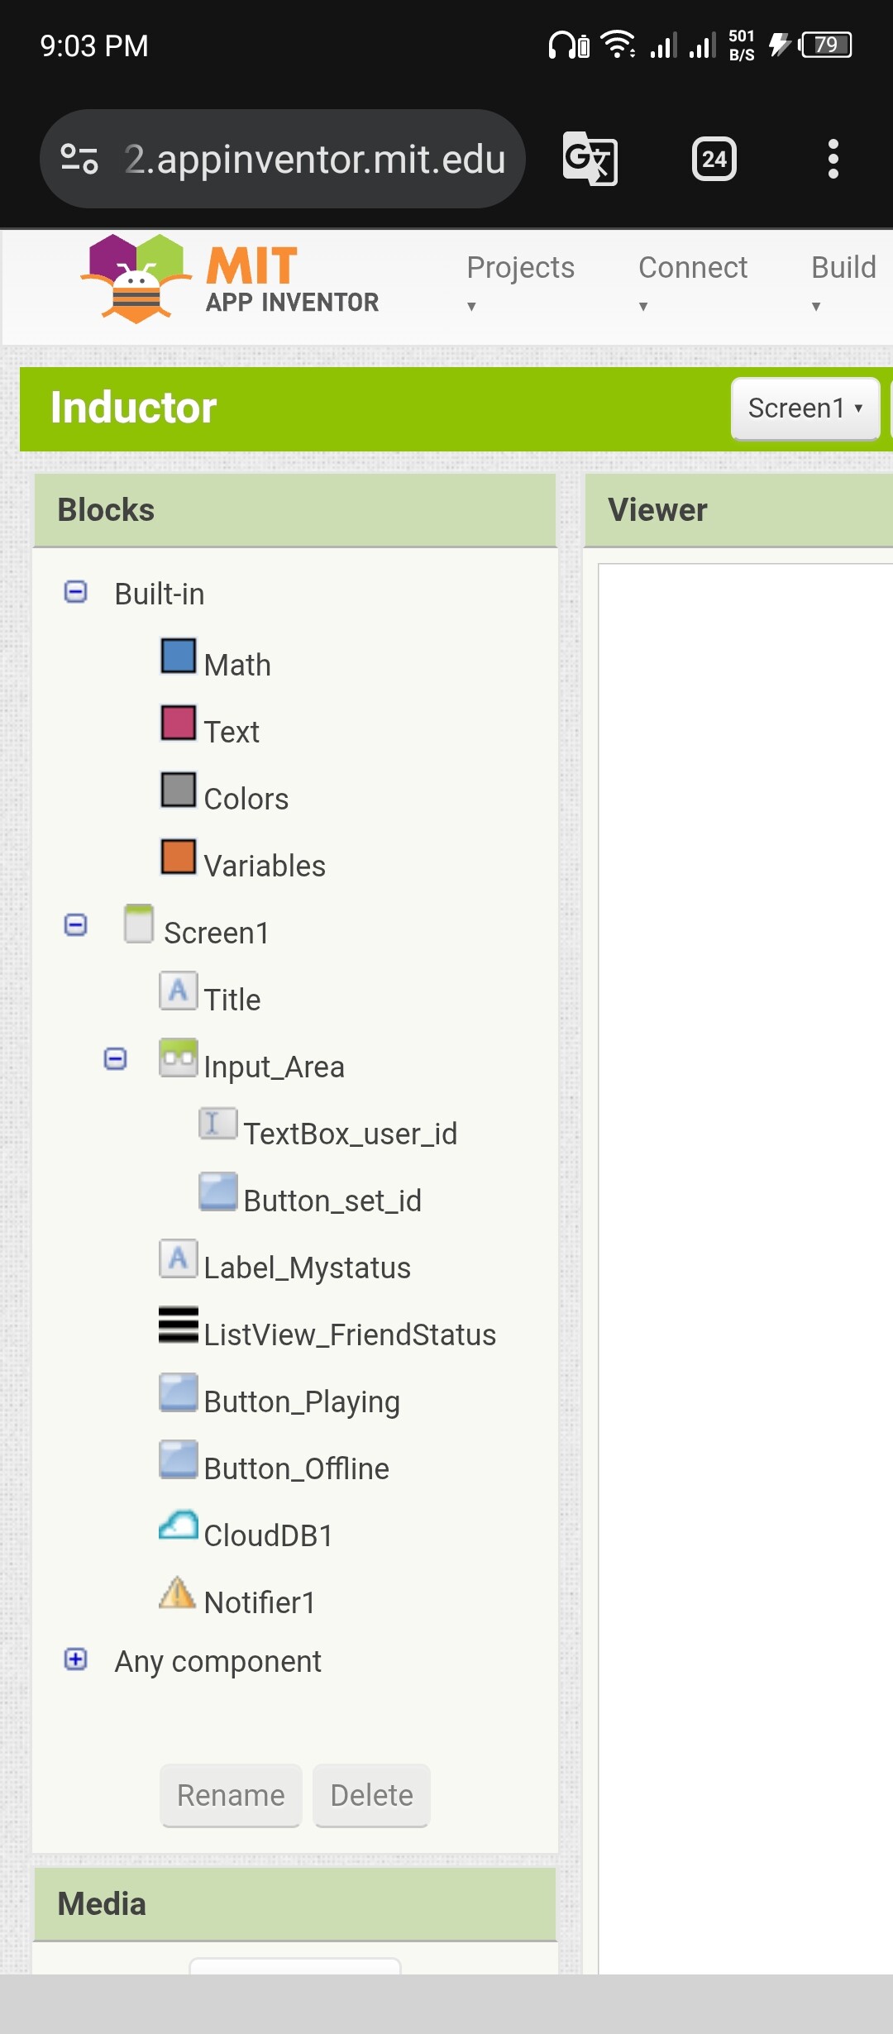Click the MIT App Inventor bee logo
Viewport: 893px width, 2034px height.
pyautogui.click(x=136, y=279)
